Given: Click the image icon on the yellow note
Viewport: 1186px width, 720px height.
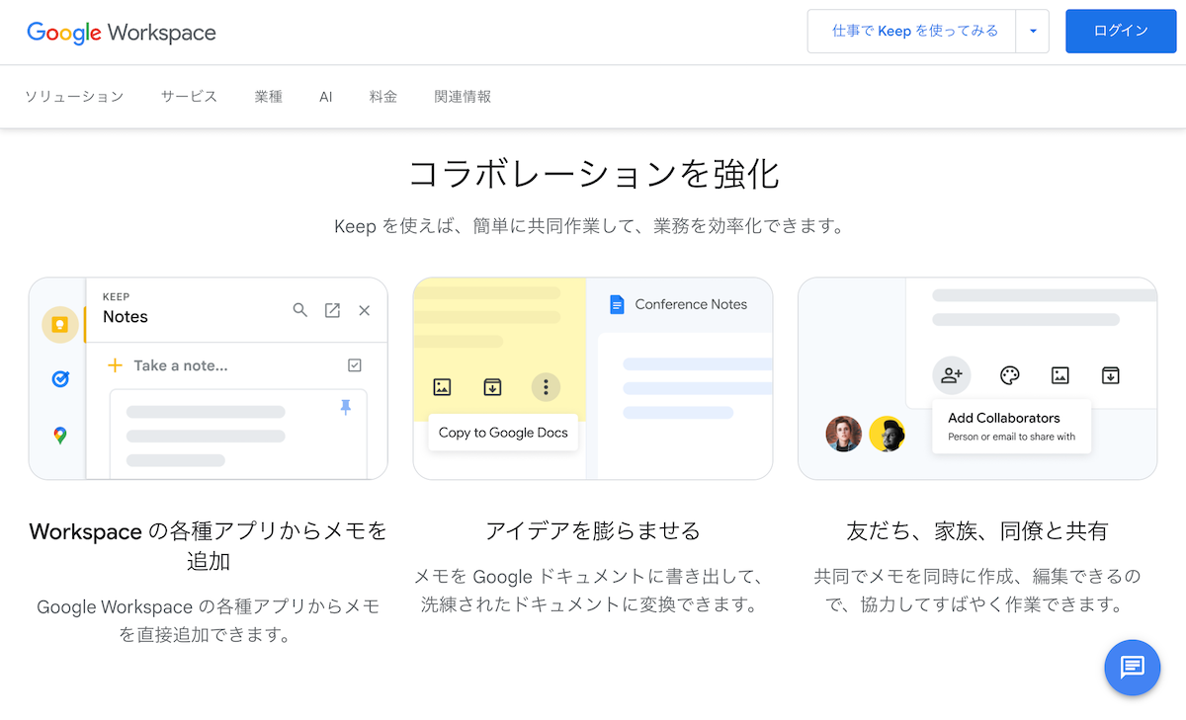Looking at the screenshot, I should (x=442, y=387).
